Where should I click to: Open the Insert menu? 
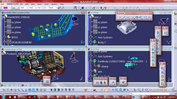(40, 4)
